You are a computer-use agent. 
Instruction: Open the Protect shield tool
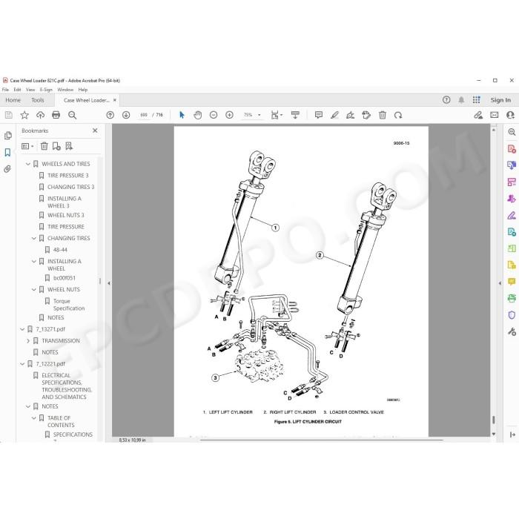pos(512,315)
